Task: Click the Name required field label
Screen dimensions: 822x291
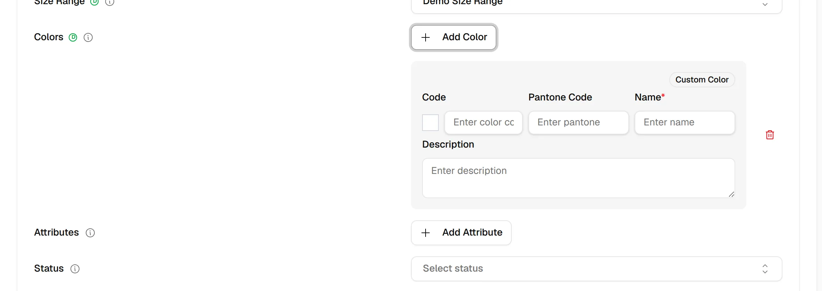Action: [649, 97]
